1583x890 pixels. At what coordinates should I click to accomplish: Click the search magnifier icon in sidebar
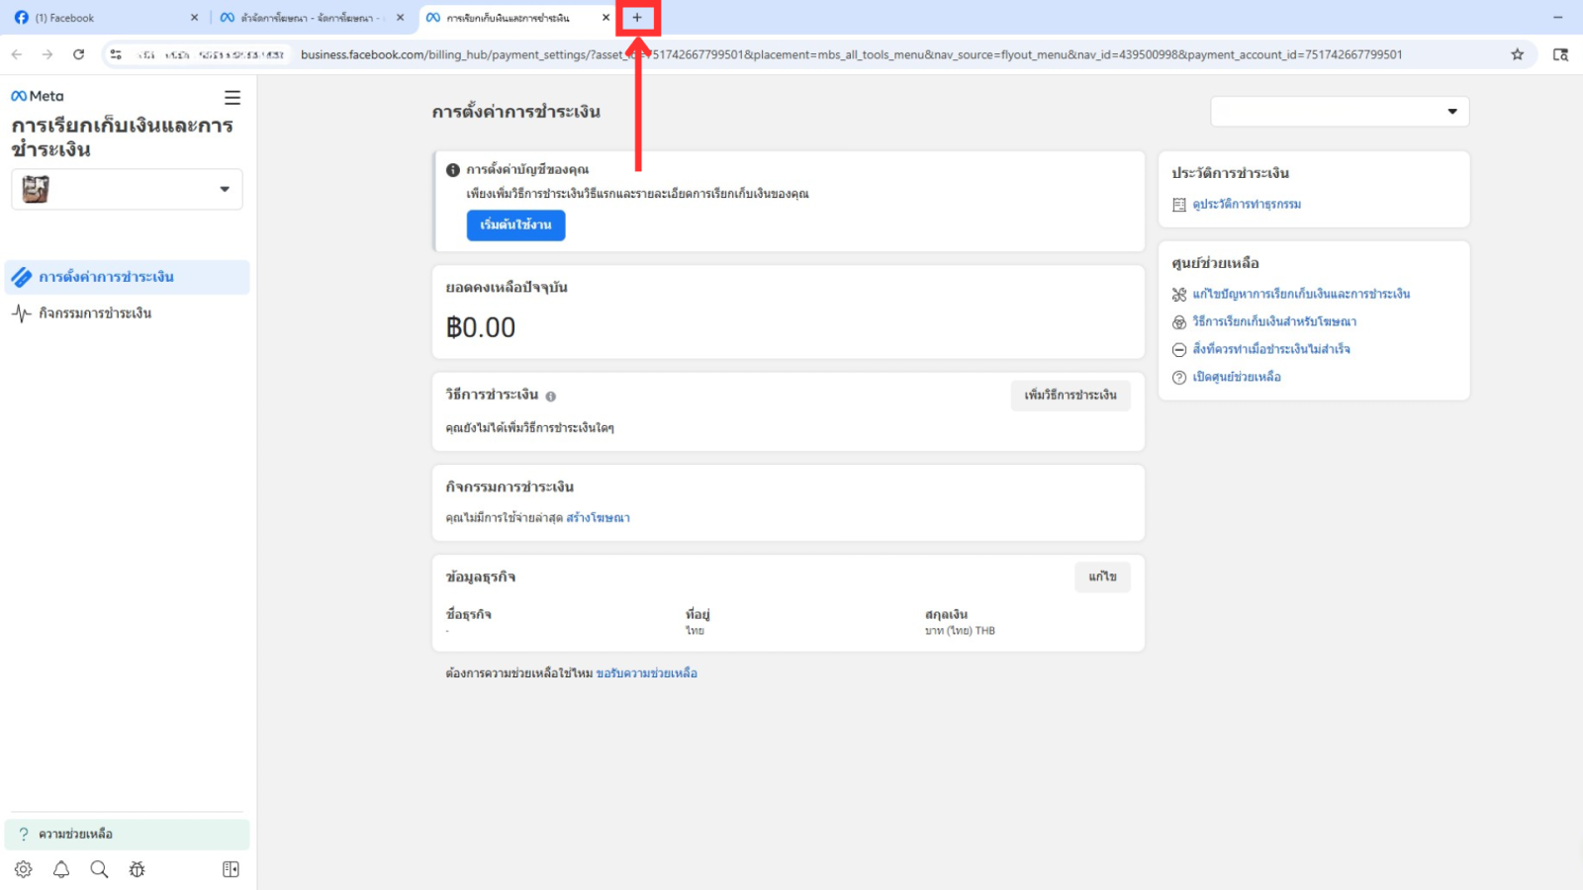(x=99, y=869)
